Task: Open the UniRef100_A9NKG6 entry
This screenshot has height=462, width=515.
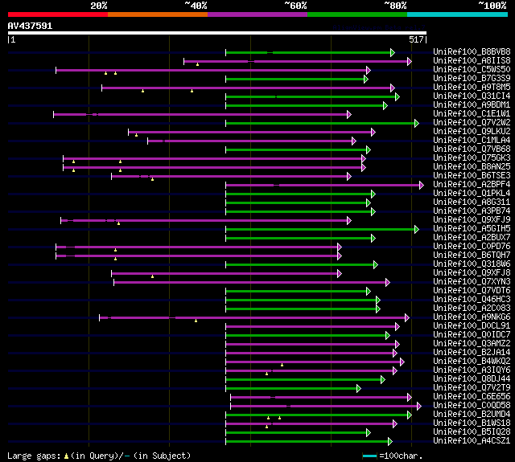Action: pos(472,317)
